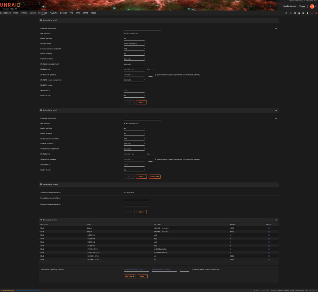The height and width of the screenshot is (292, 318).
Task: Click the Routing Table section icon
Action: [41, 220]
